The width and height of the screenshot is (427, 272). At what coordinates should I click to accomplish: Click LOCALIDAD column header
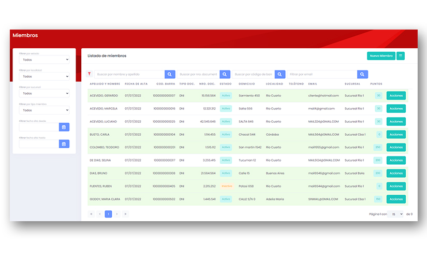pos(274,84)
